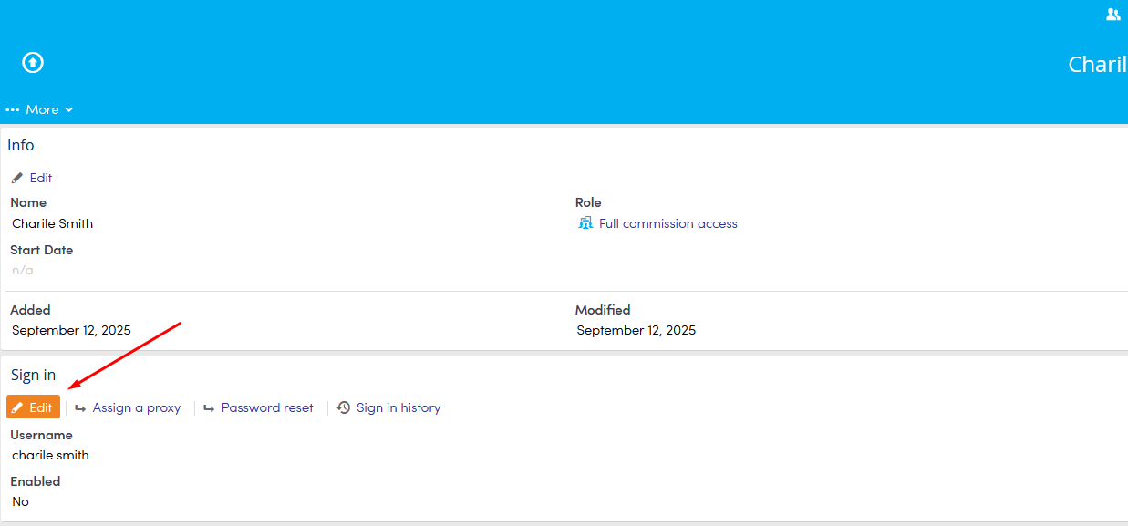
Task: Click the Enabled value No
Action: [x=21, y=501]
